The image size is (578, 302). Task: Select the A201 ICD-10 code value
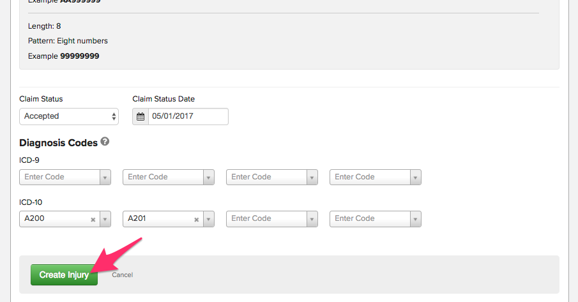coord(137,218)
